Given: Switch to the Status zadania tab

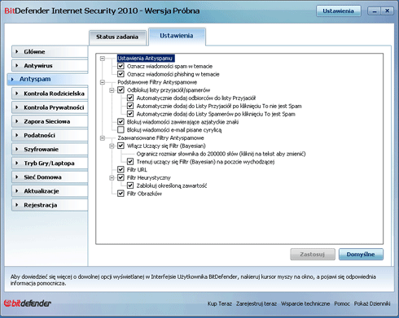Looking at the screenshot, I should pyautogui.click(x=117, y=37).
